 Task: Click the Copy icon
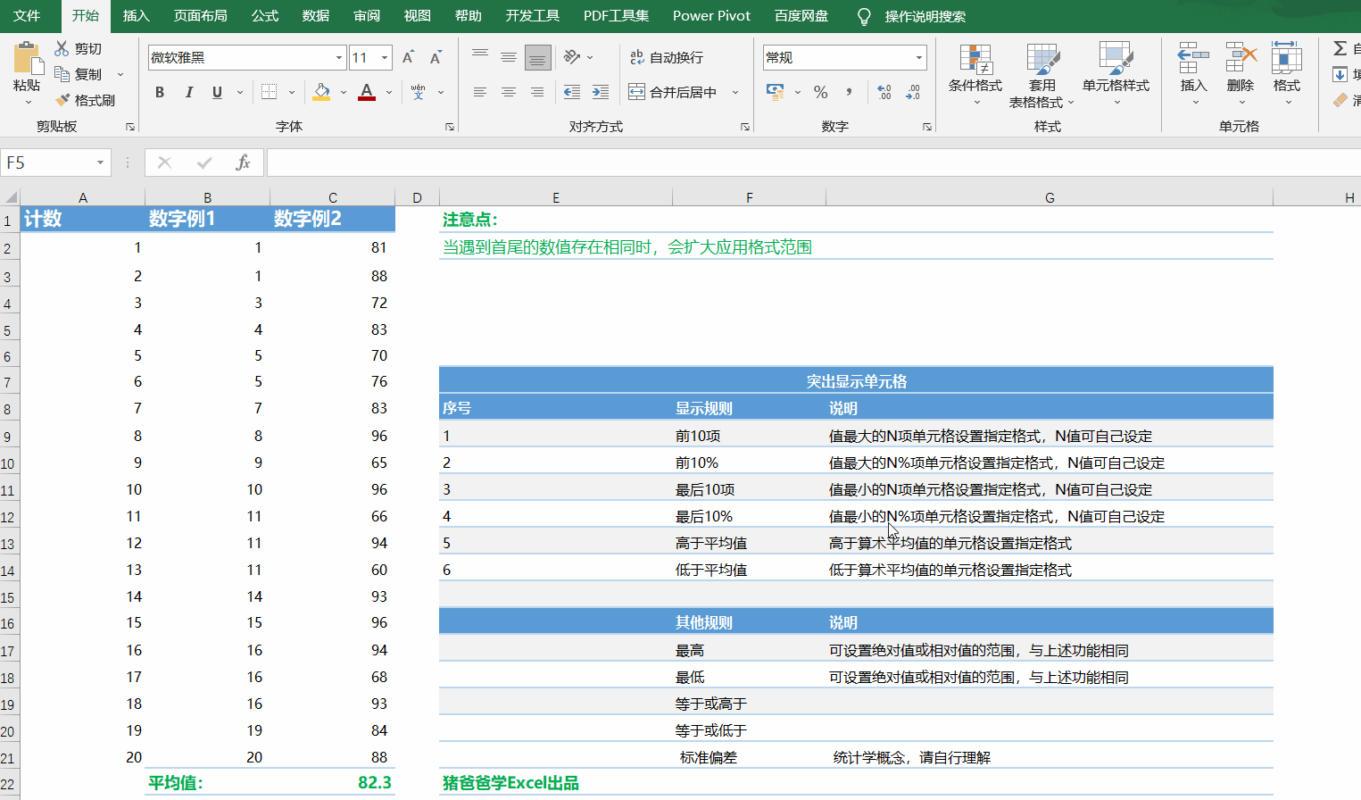[x=62, y=74]
